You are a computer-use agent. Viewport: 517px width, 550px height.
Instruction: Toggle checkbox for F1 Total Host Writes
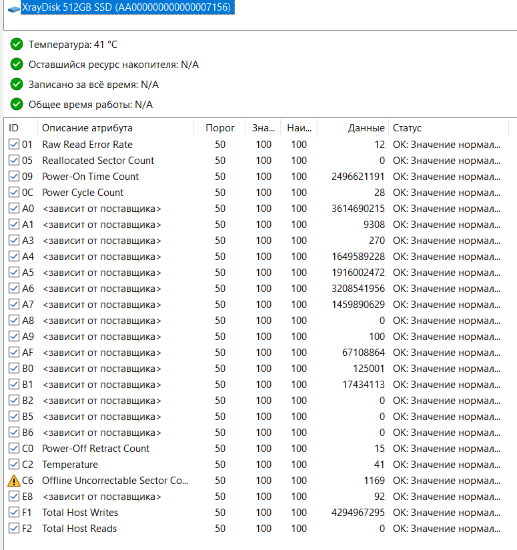point(14,513)
